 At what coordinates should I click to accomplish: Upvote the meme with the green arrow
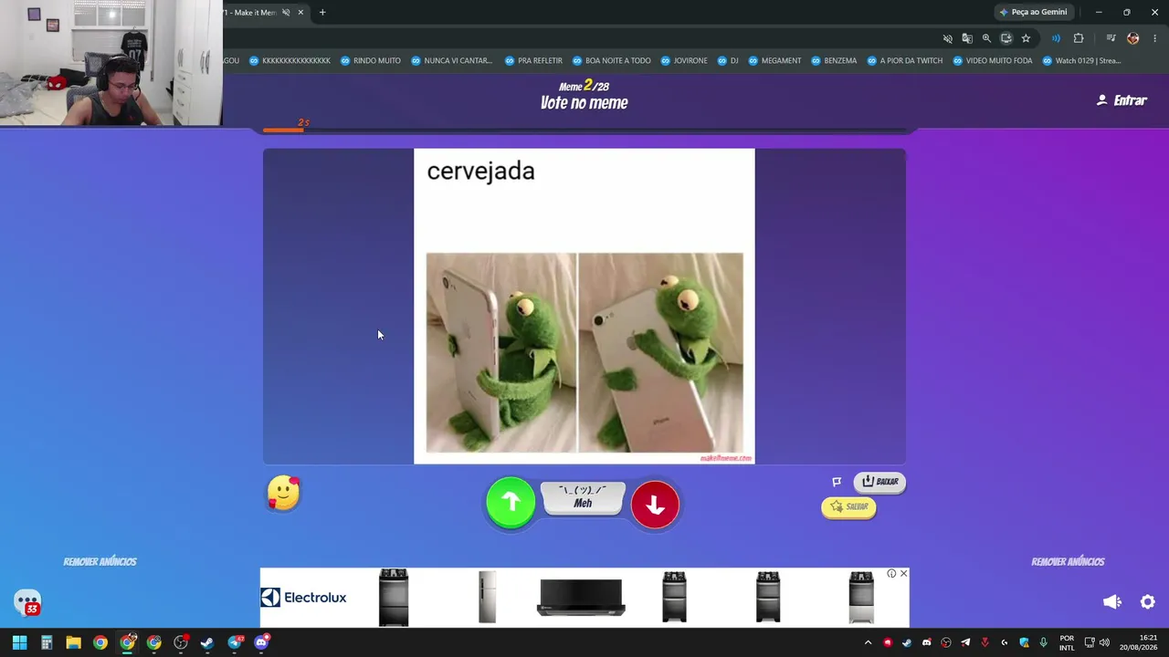tap(511, 502)
